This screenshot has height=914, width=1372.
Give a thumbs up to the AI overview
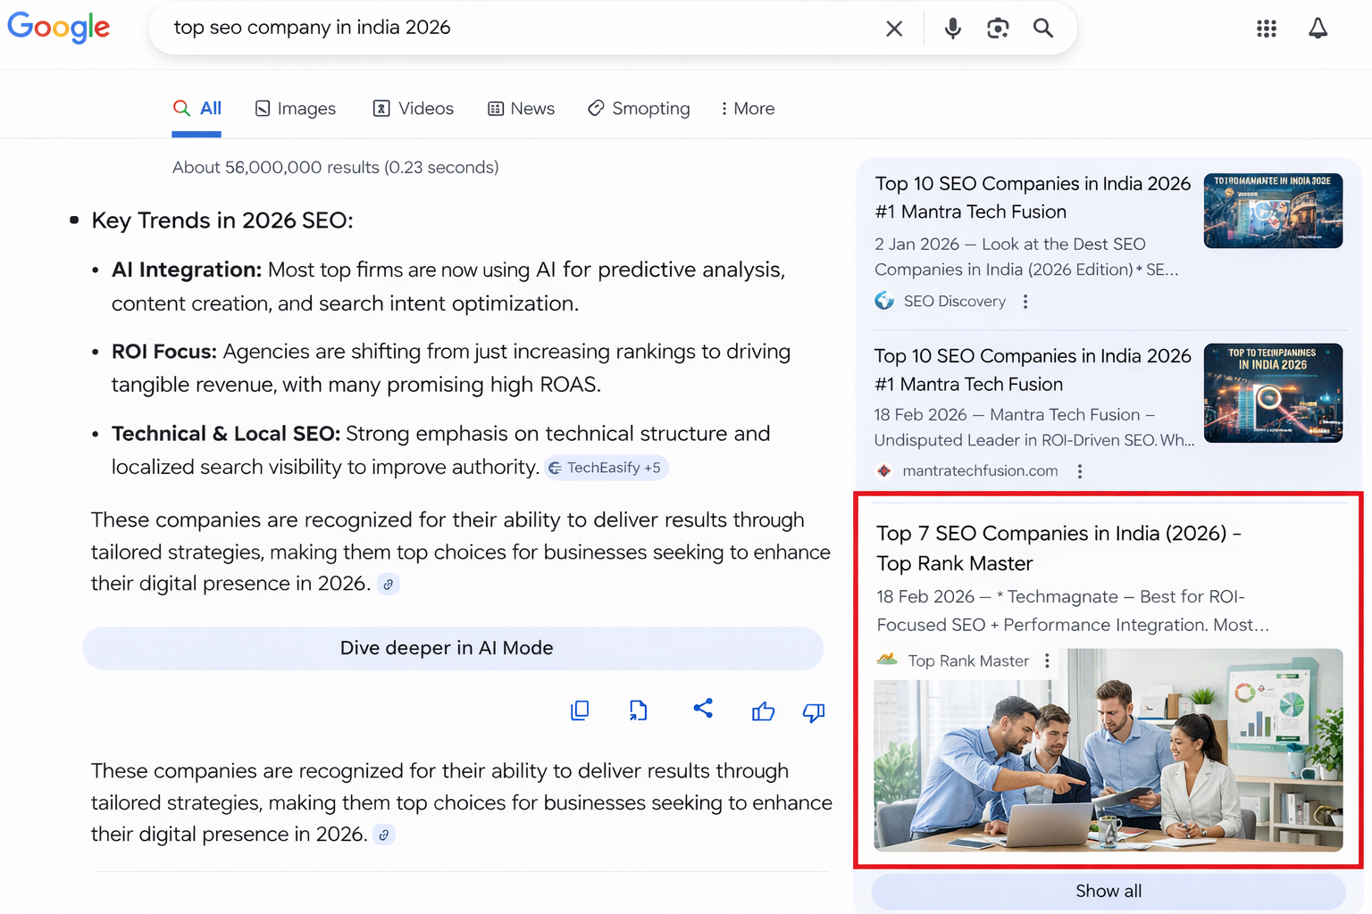[764, 711]
